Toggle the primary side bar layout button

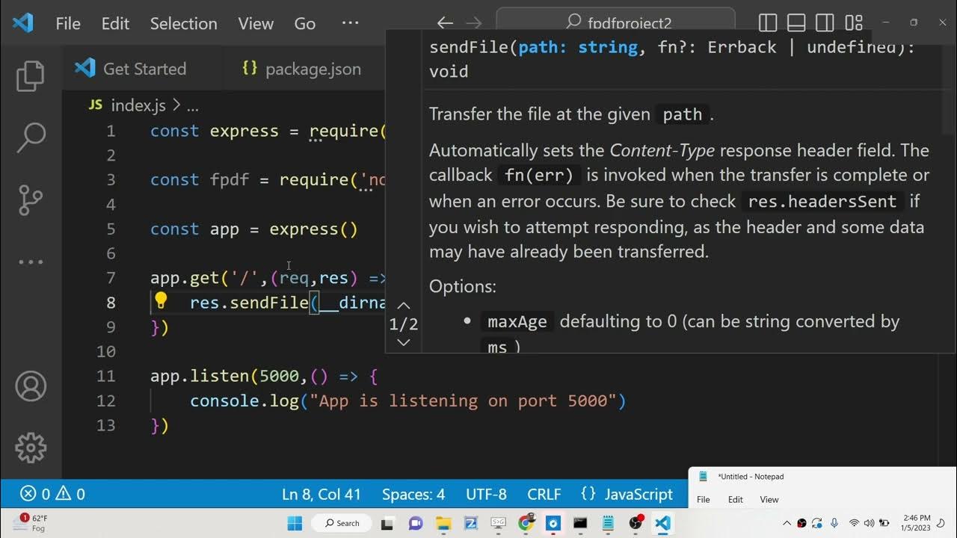767,23
